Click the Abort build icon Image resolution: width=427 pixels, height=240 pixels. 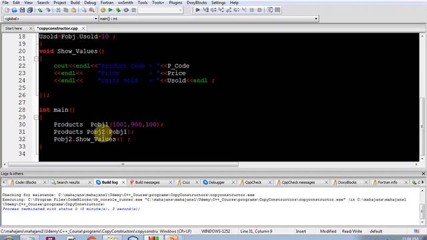click(133, 10)
